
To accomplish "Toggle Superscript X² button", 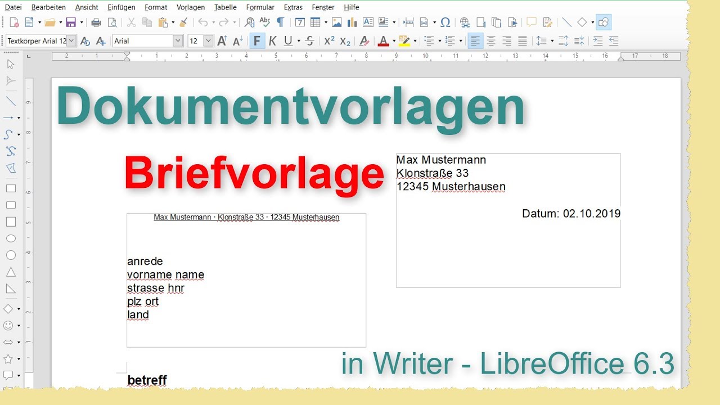I will click(x=330, y=41).
